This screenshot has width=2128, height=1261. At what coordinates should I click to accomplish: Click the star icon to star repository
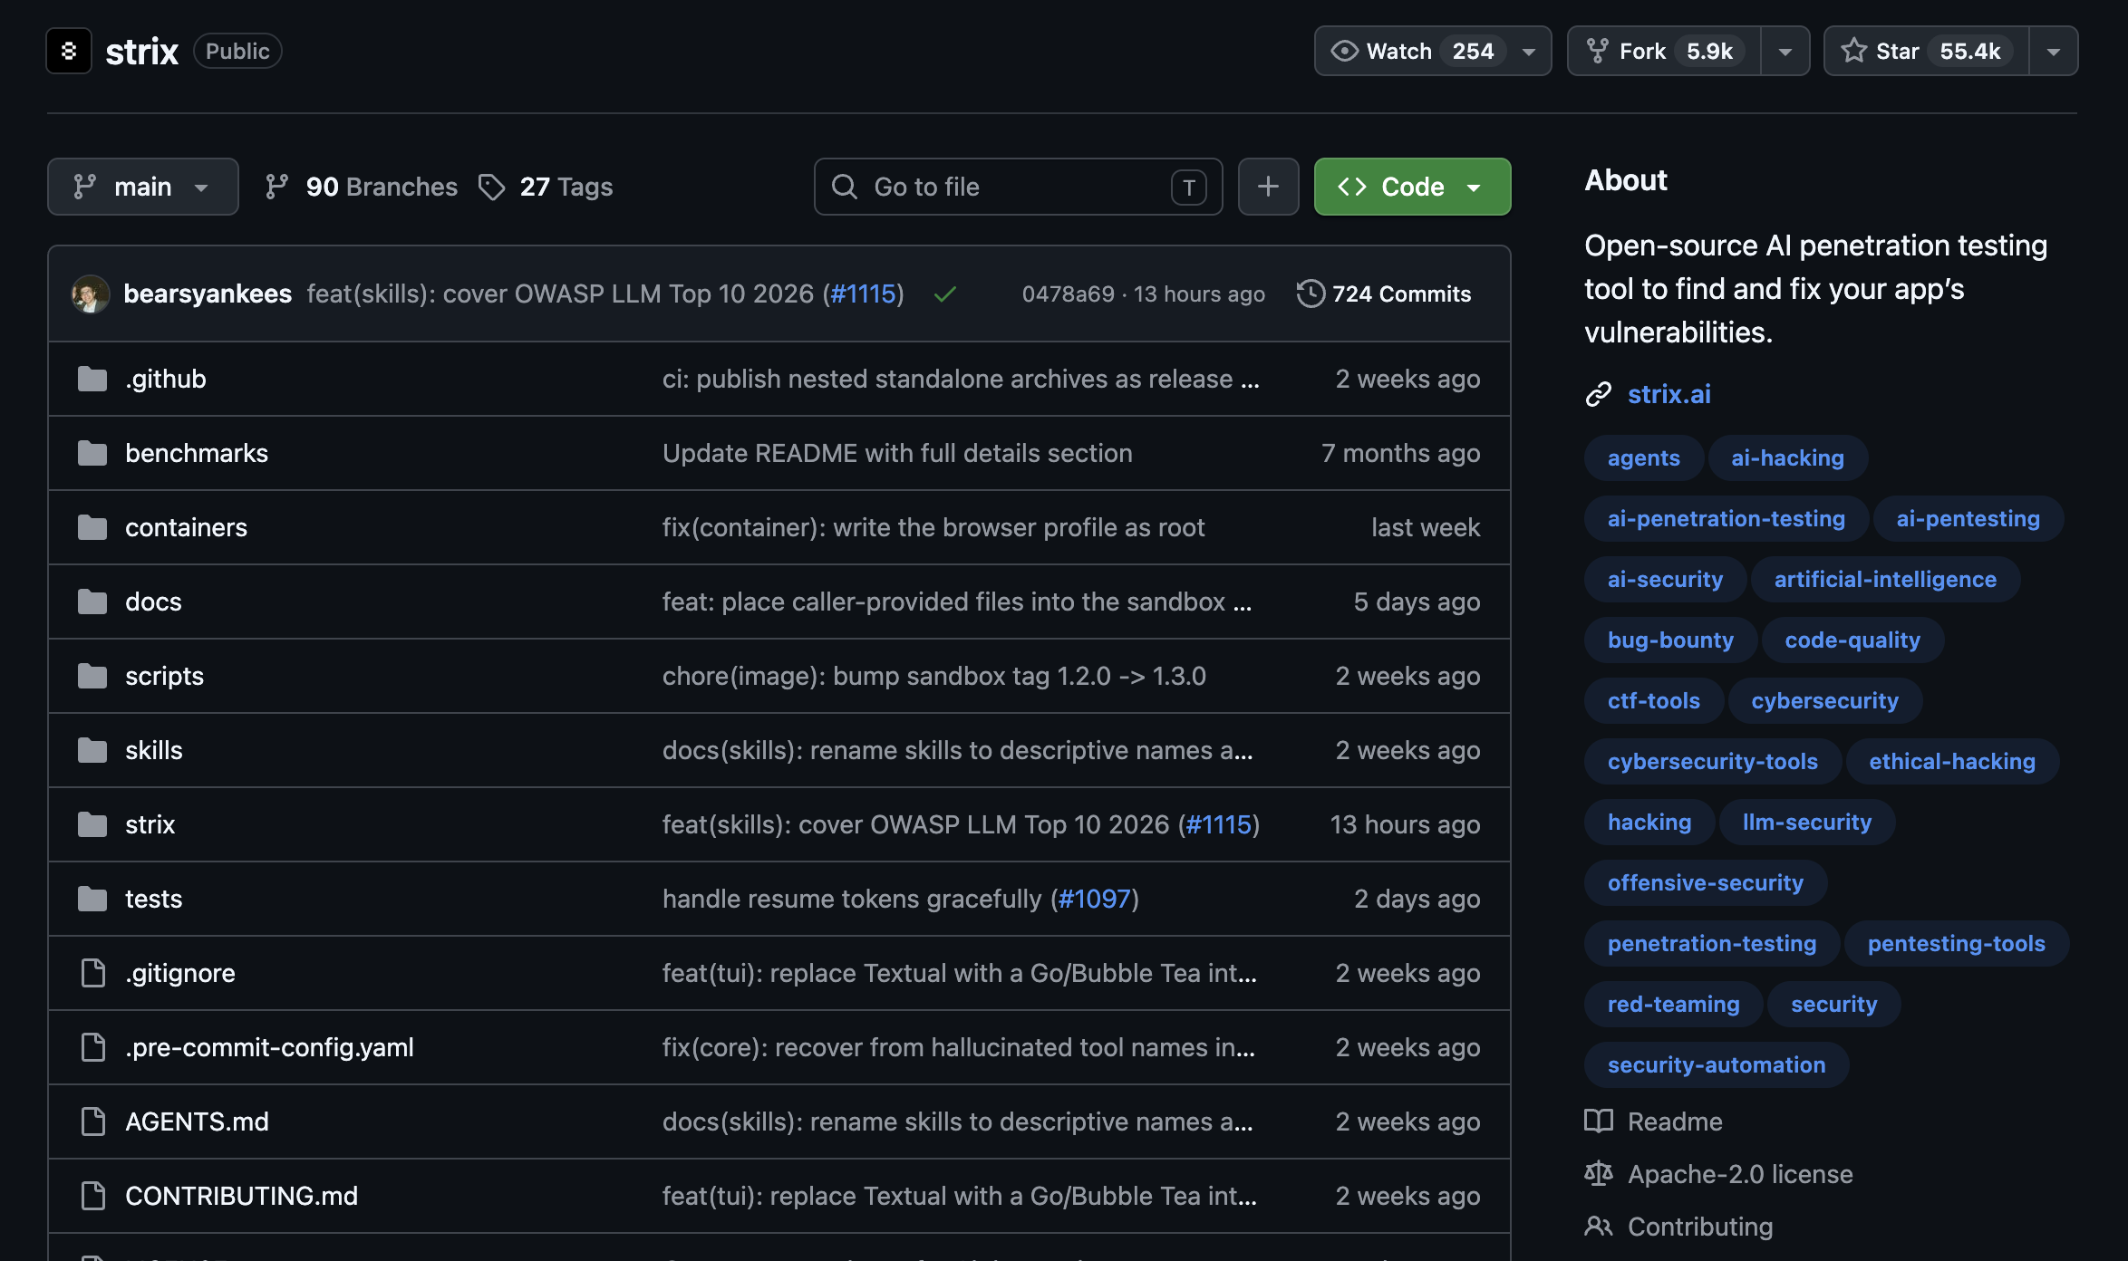pyautogui.click(x=1854, y=51)
